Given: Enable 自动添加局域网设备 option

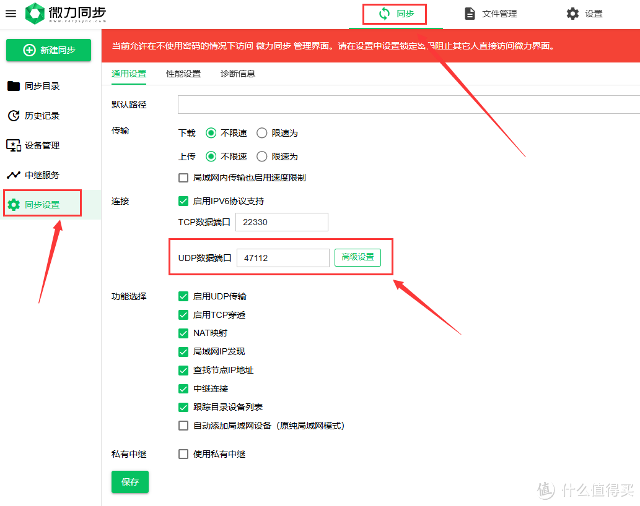Looking at the screenshot, I should [183, 425].
